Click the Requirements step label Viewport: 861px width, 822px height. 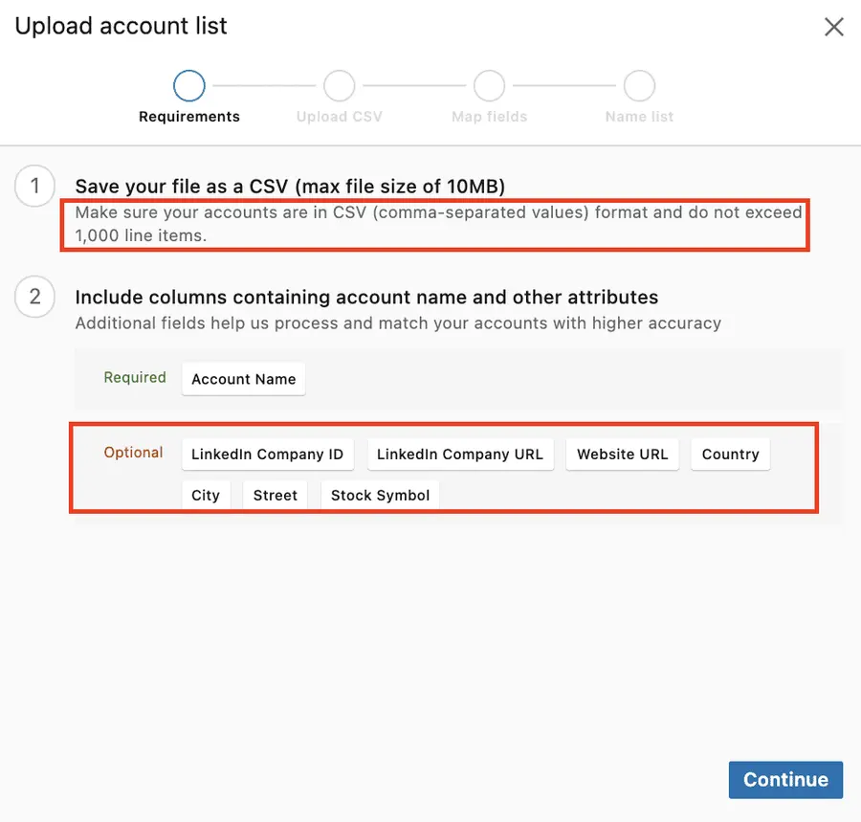click(188, 116)
